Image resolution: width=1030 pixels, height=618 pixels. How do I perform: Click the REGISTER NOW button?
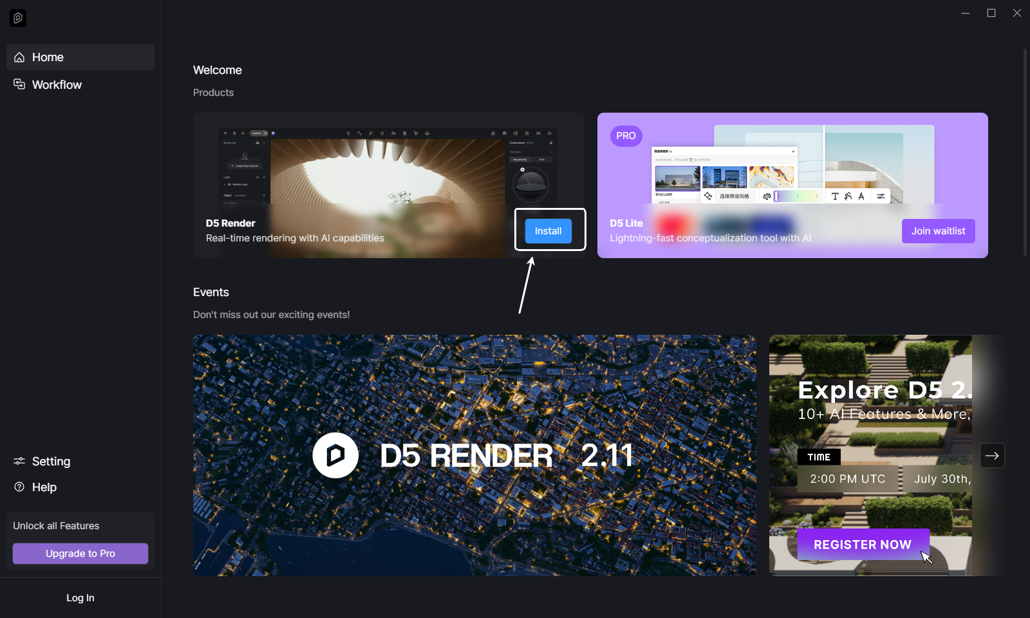tap(863, 545)
